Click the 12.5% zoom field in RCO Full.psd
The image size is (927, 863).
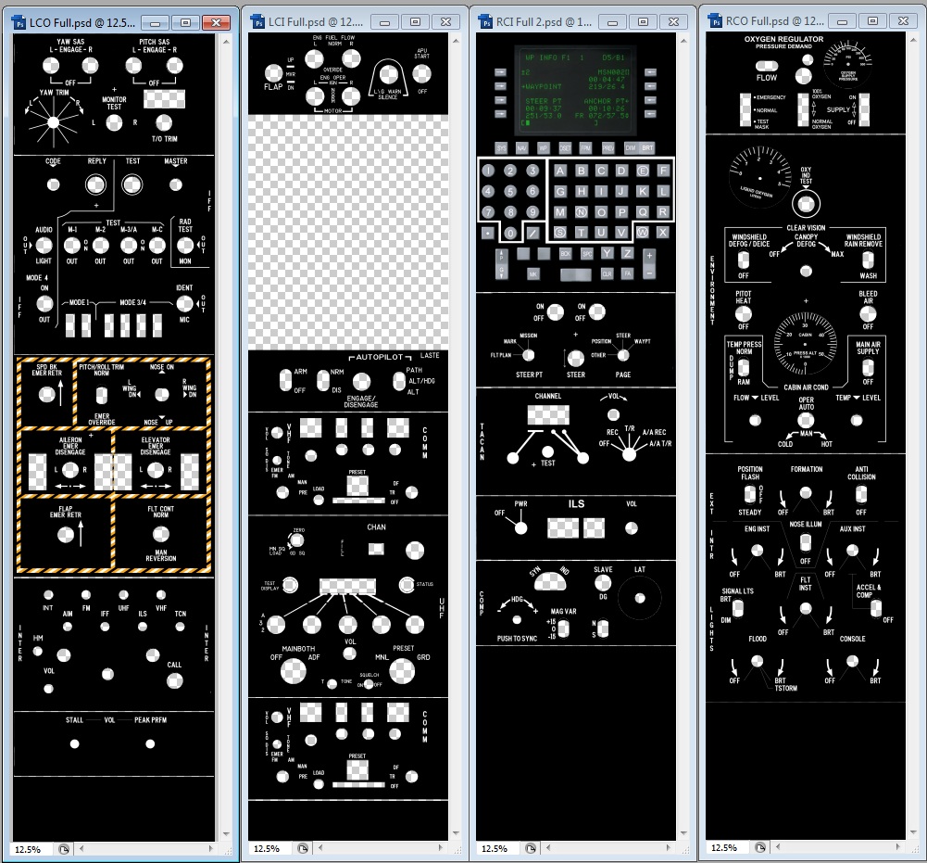(727, 847)
